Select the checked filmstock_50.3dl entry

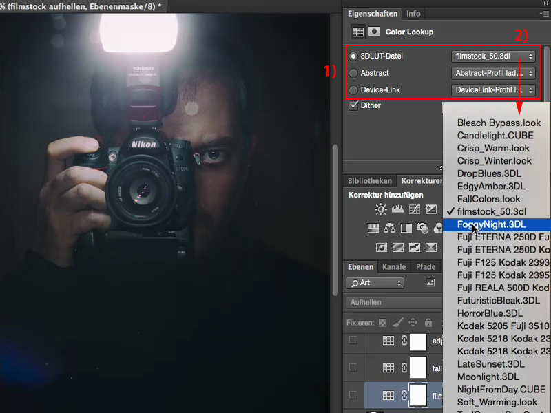[x=496, y=212]
